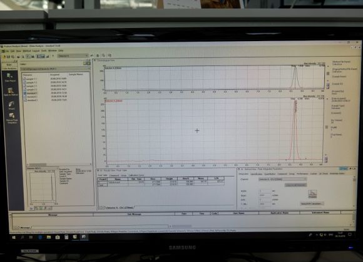Switch to Group tab in results view
This screenshot has height=262, width=363.
coord(124,175)
